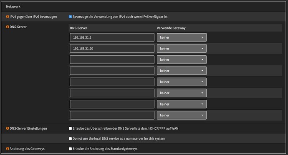Click info icon beside IPv4 gegenüber IPv6 bevorzugen
288x155 pixels.
8,17
